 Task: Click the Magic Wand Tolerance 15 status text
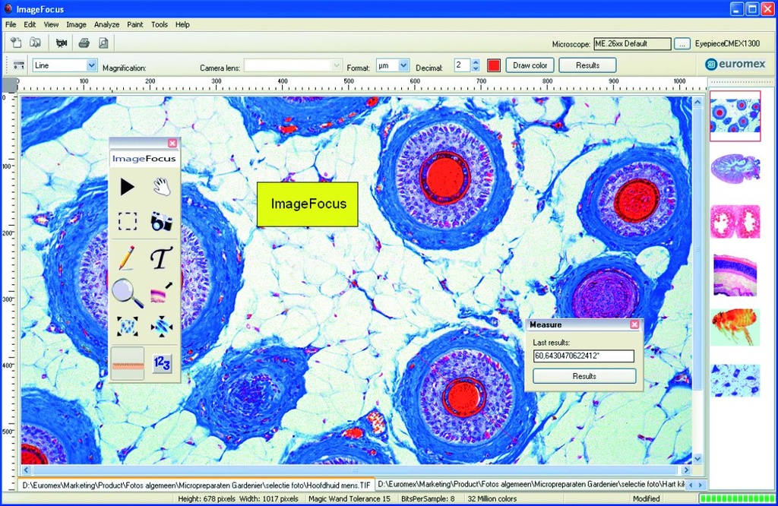click(x=349, y=498)
